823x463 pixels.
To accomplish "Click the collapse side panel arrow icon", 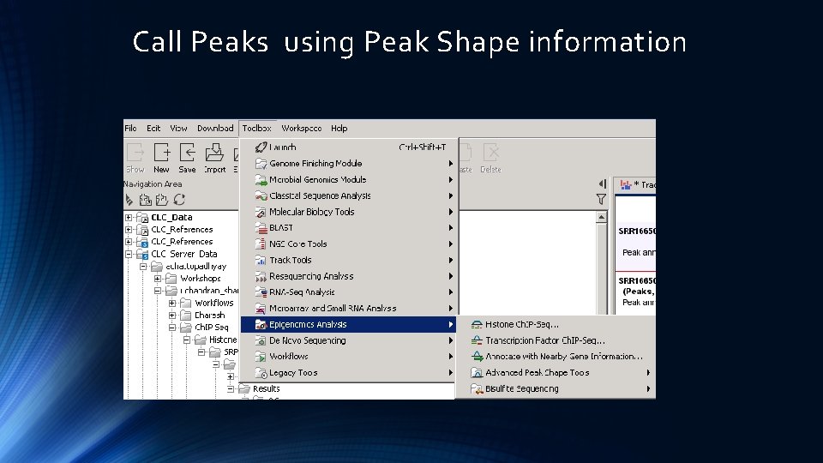I will (602, 183).
